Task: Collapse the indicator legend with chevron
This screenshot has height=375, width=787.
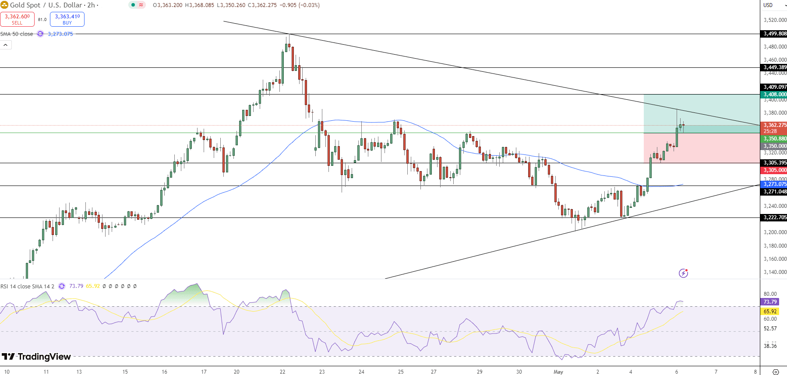Action: (6, 45)
